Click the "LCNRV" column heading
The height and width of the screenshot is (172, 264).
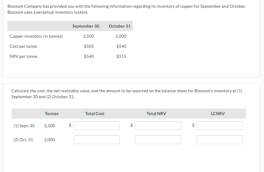[218, 114]
